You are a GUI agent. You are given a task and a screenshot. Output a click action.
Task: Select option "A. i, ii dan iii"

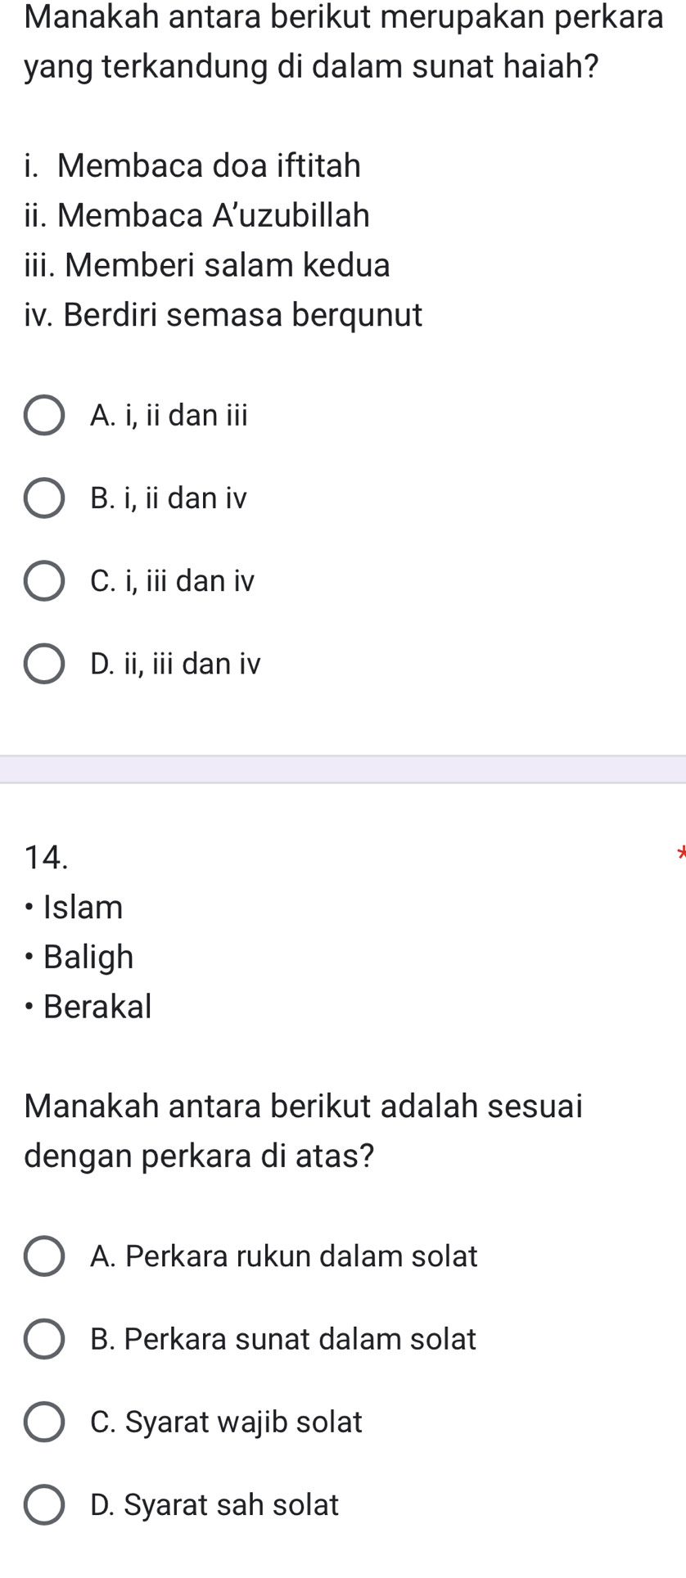click(x=44, y=416)
